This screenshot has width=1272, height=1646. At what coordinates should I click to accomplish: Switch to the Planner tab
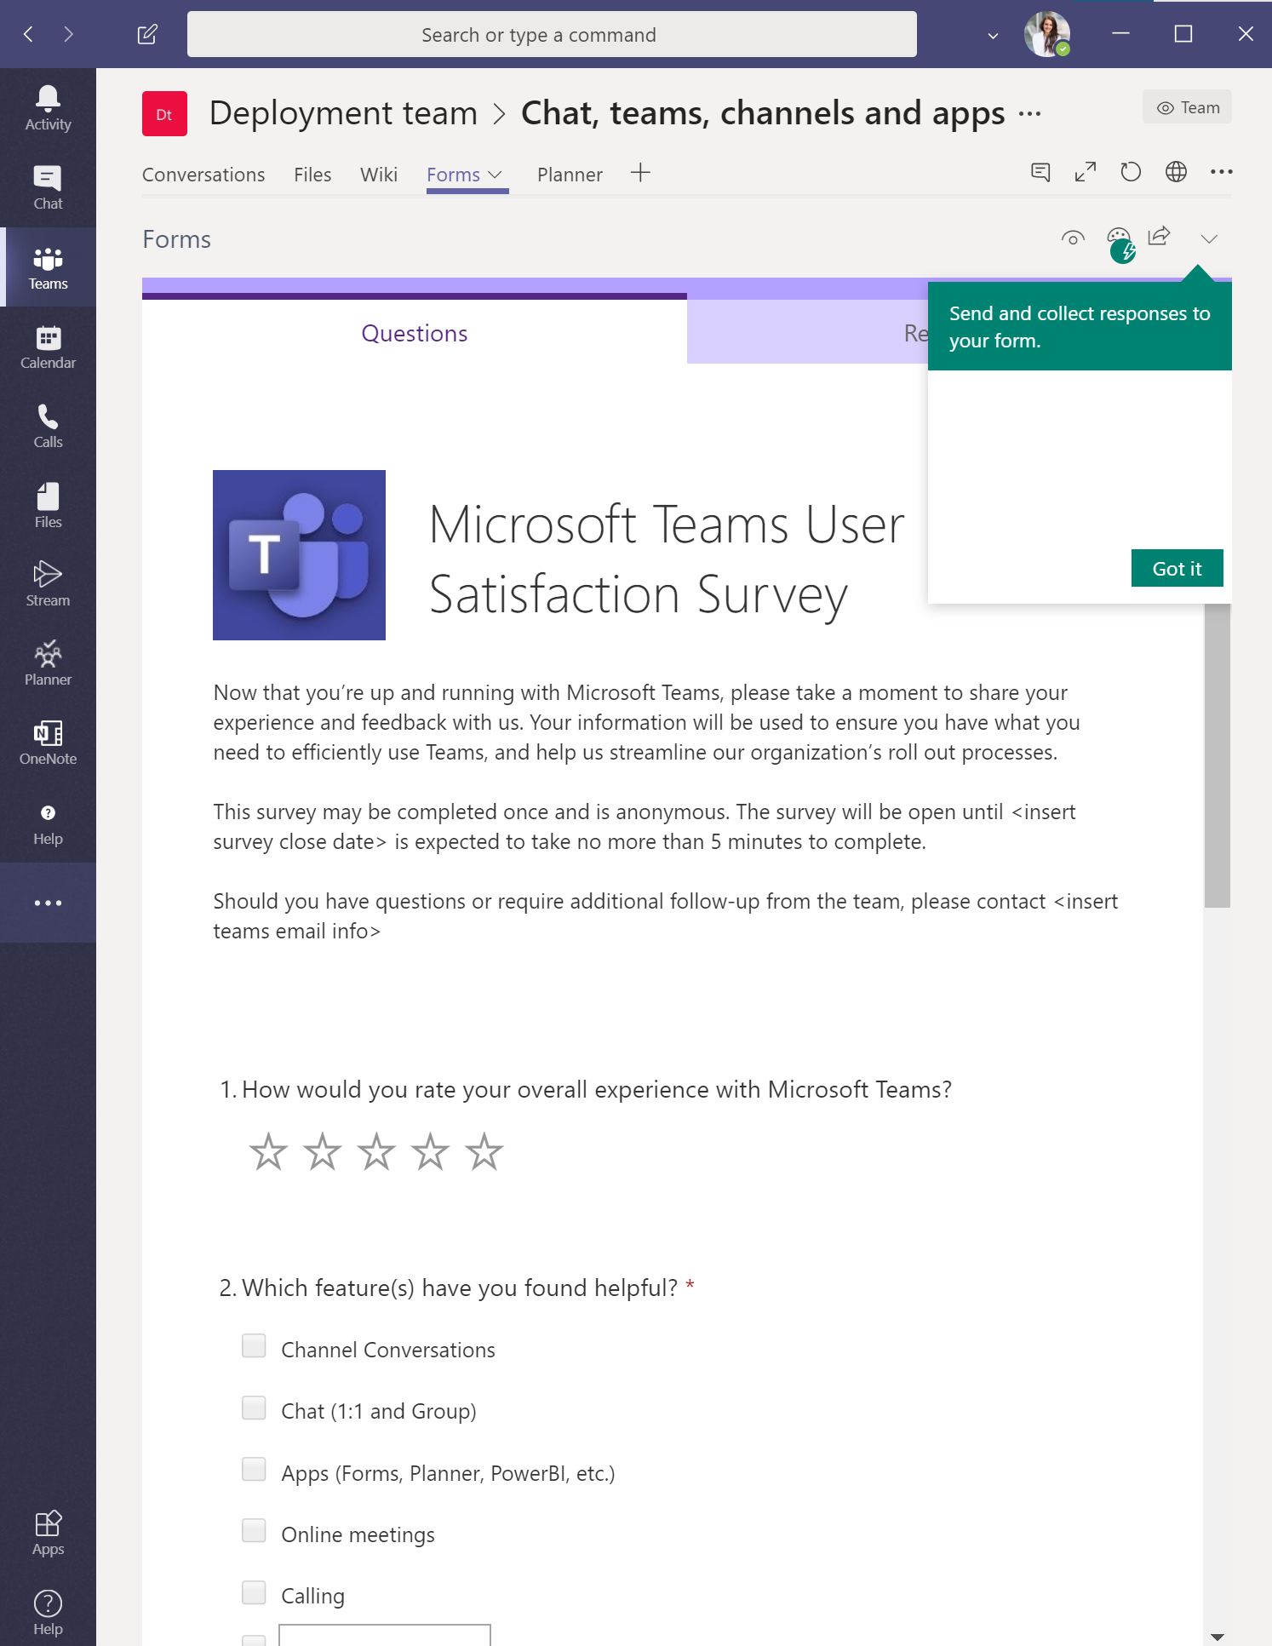click(x=570, y=175)
